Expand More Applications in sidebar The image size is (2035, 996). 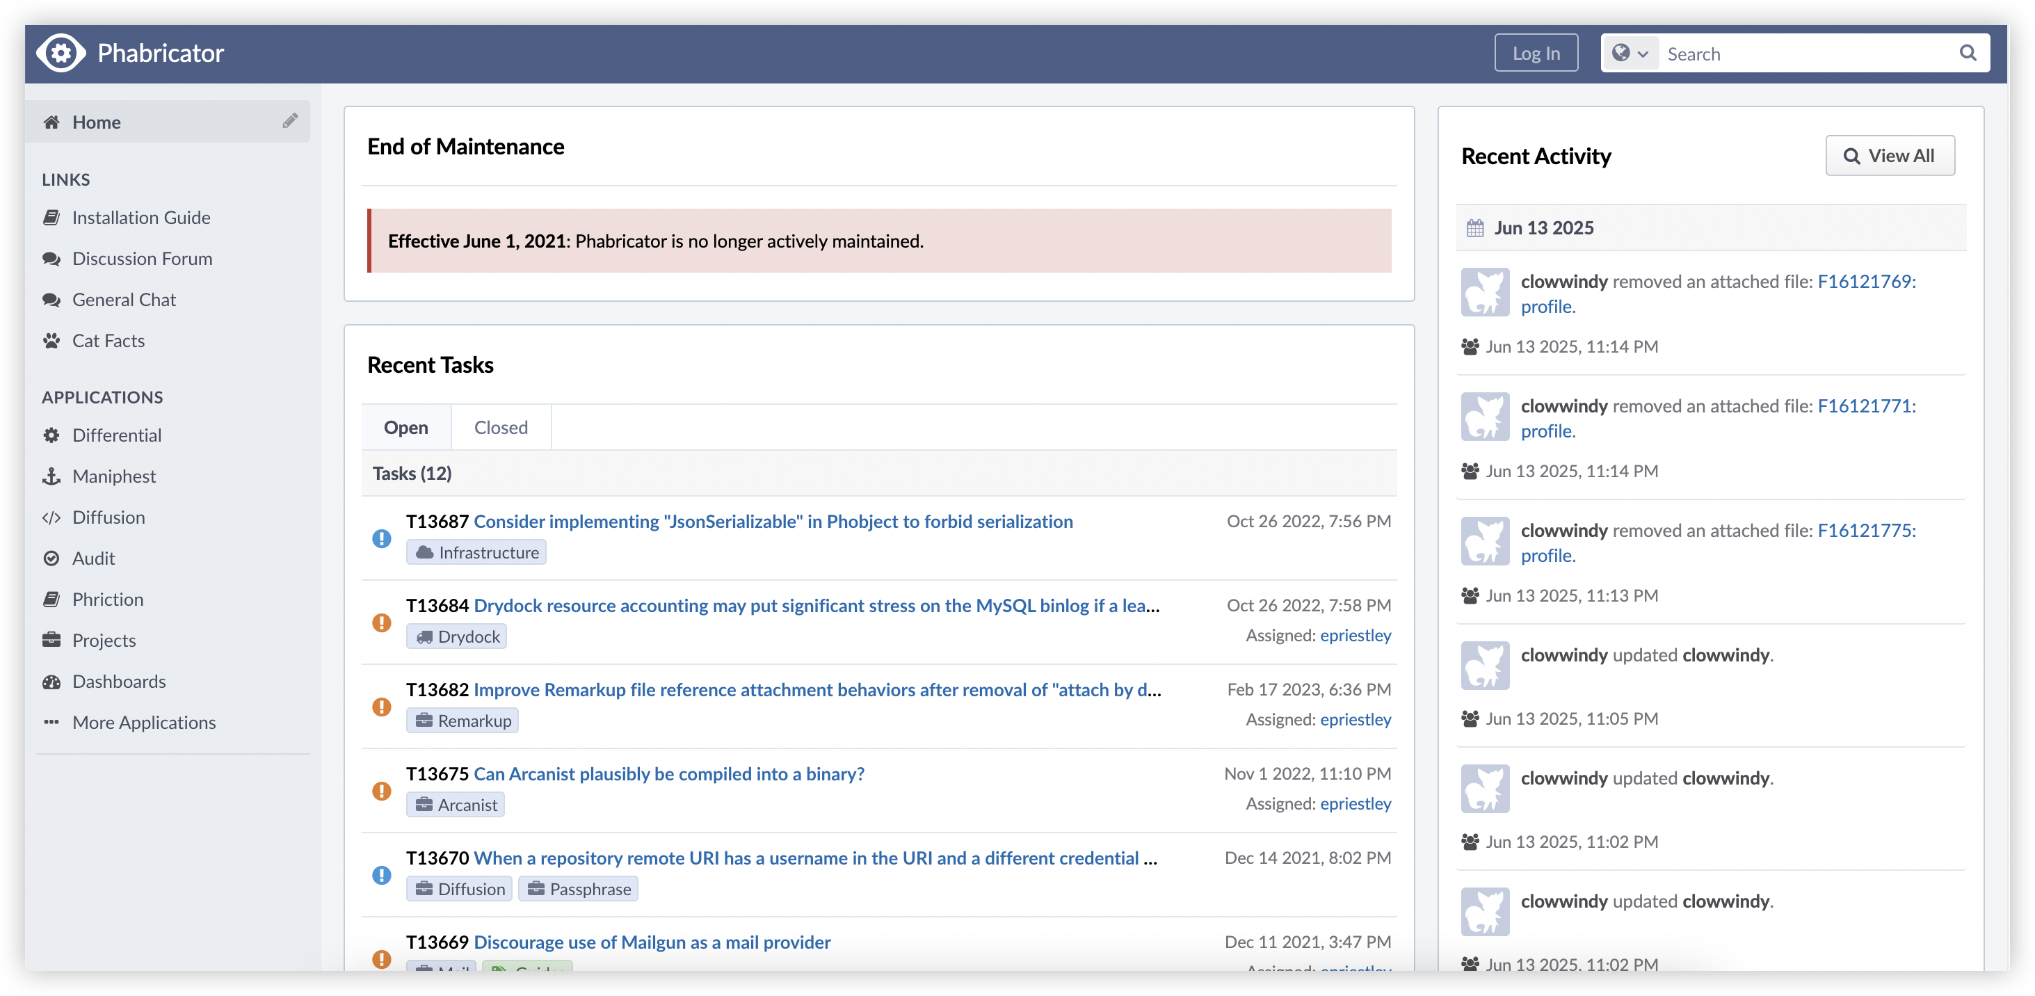[x=143, y=723]
